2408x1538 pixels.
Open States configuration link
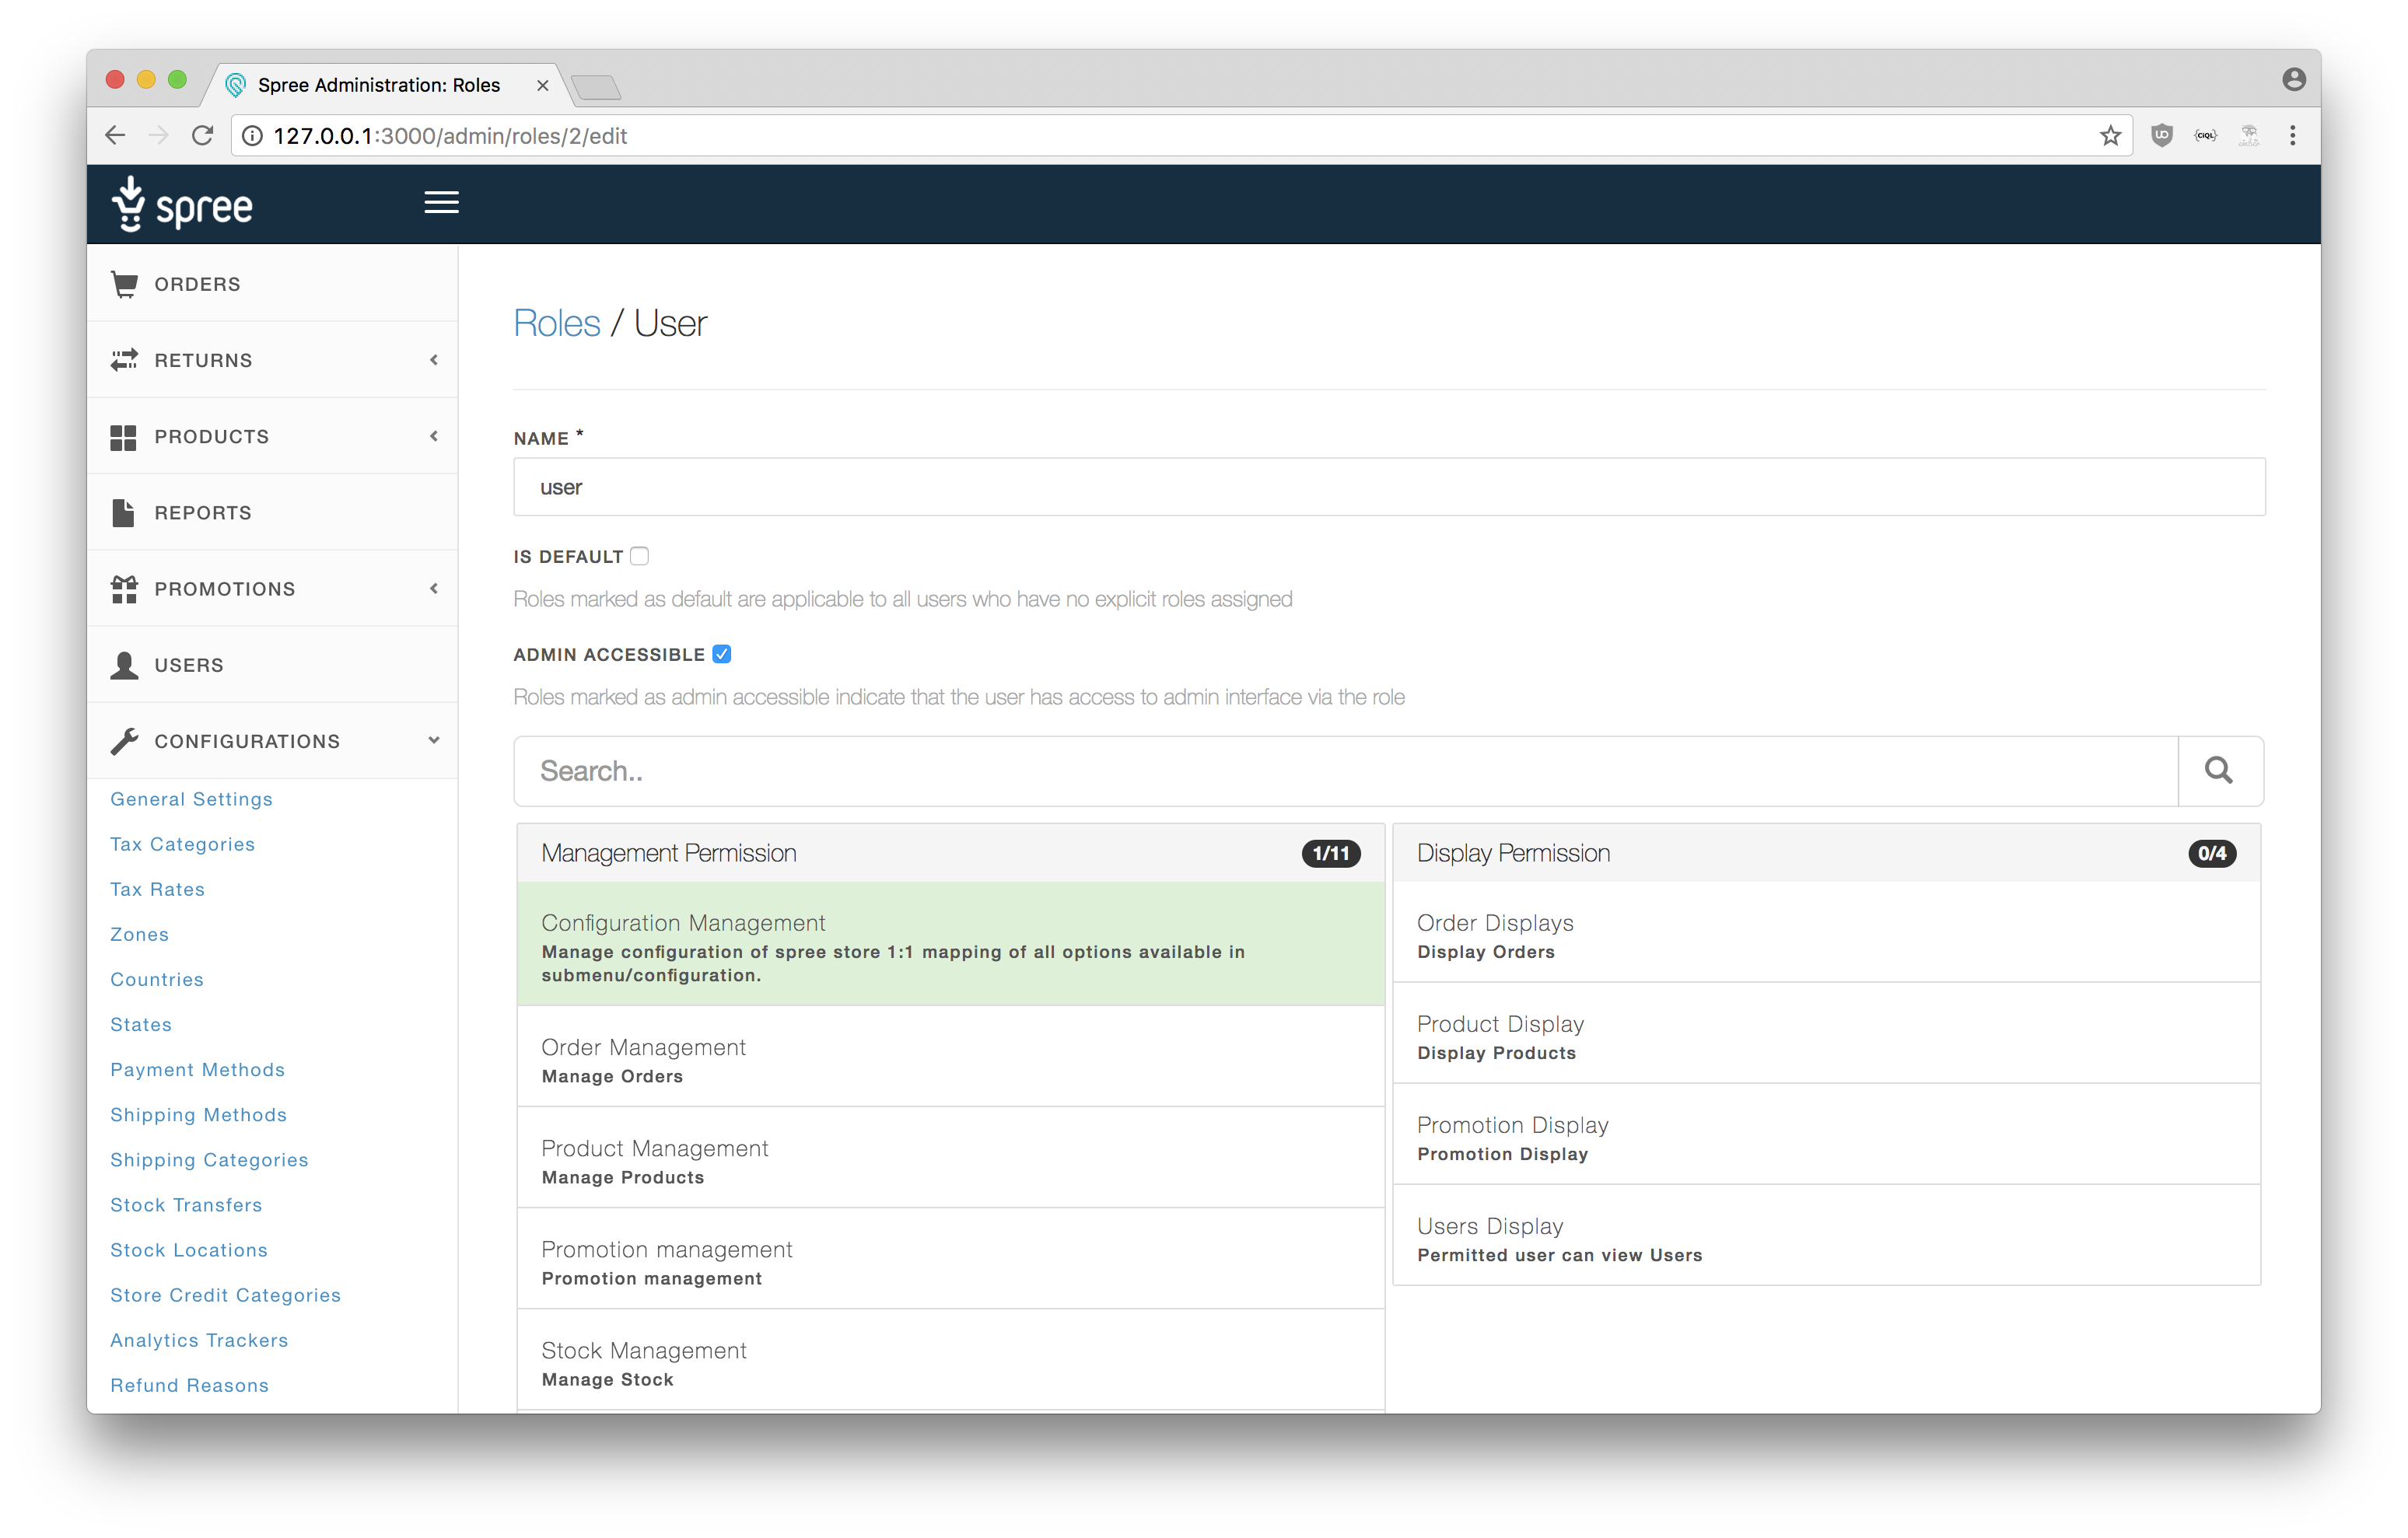[x=141, y=1024]
